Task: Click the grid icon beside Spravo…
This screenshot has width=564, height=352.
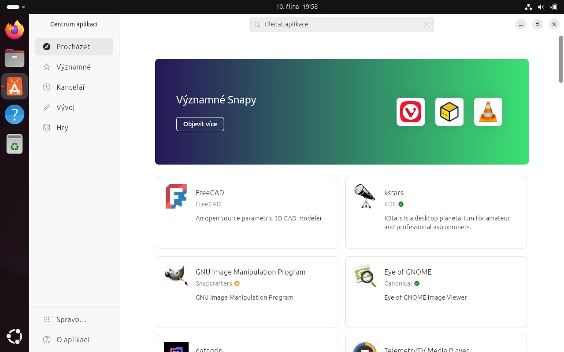Action: click(x=47, y=319)
